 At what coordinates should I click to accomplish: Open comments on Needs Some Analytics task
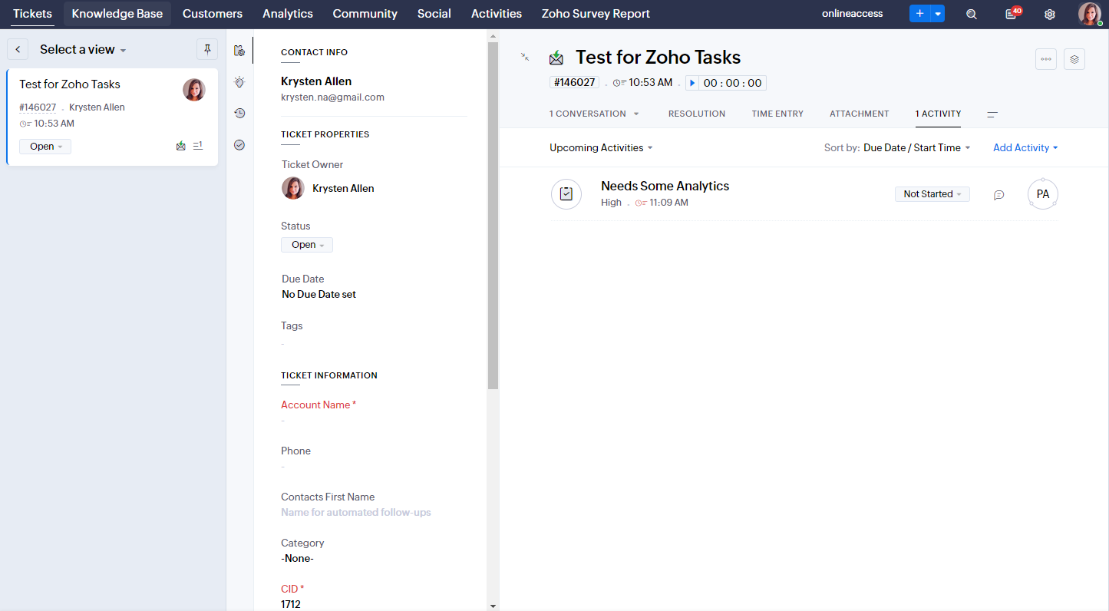pos(998,195)
